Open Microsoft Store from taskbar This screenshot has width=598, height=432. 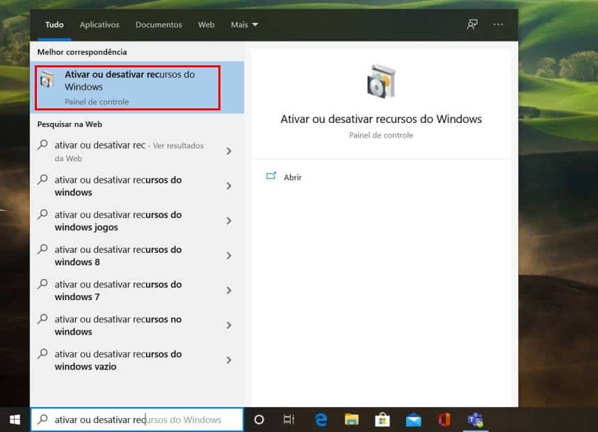coord(382,419)
